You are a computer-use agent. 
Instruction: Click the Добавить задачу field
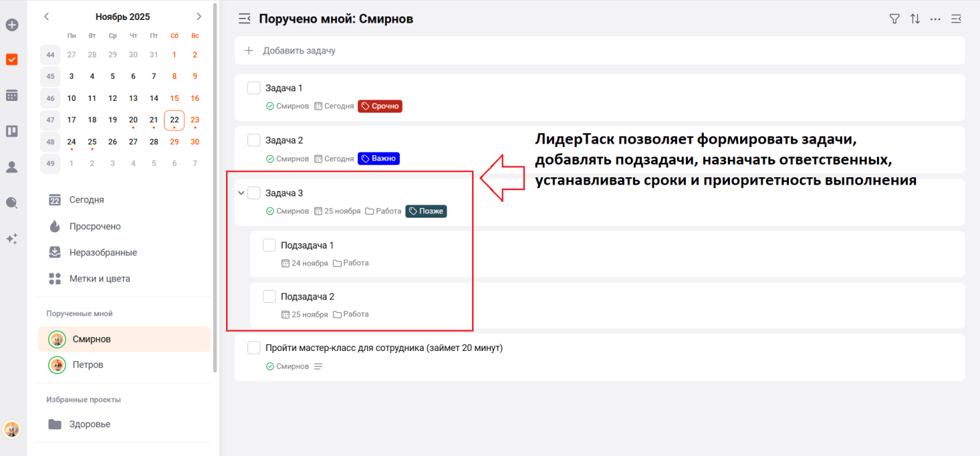point(299,51)
